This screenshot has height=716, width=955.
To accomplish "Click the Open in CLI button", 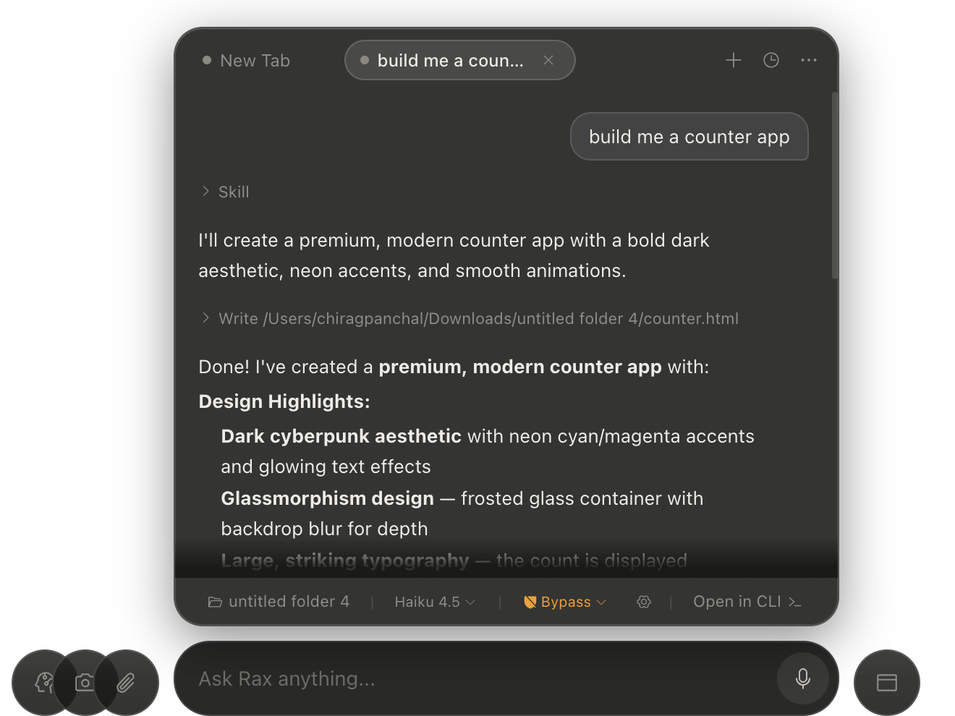I will (747, 602).
